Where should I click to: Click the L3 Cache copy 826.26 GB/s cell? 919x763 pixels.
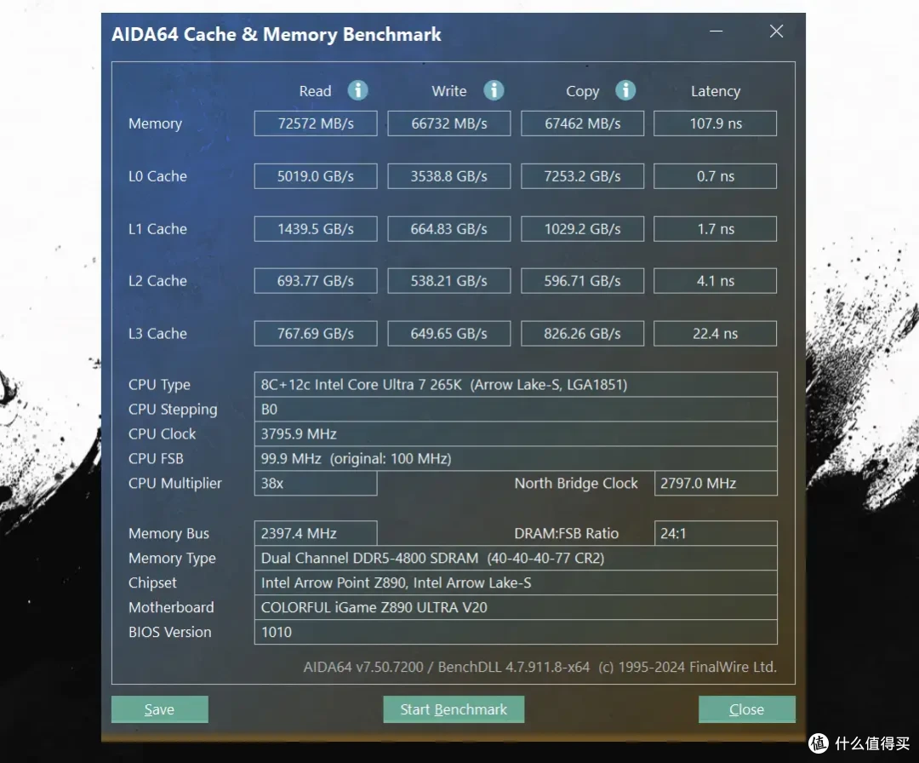click(x=583, y=333)
